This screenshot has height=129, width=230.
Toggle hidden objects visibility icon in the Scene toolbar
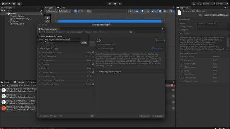click(x=160, y=11)
